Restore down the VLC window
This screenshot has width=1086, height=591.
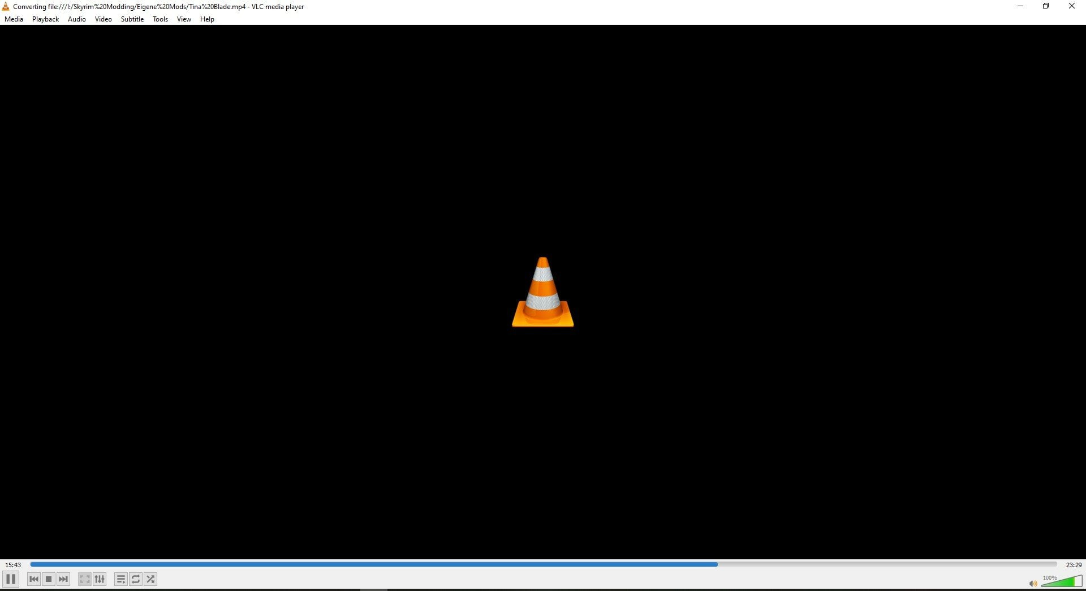coord(1046,6)
